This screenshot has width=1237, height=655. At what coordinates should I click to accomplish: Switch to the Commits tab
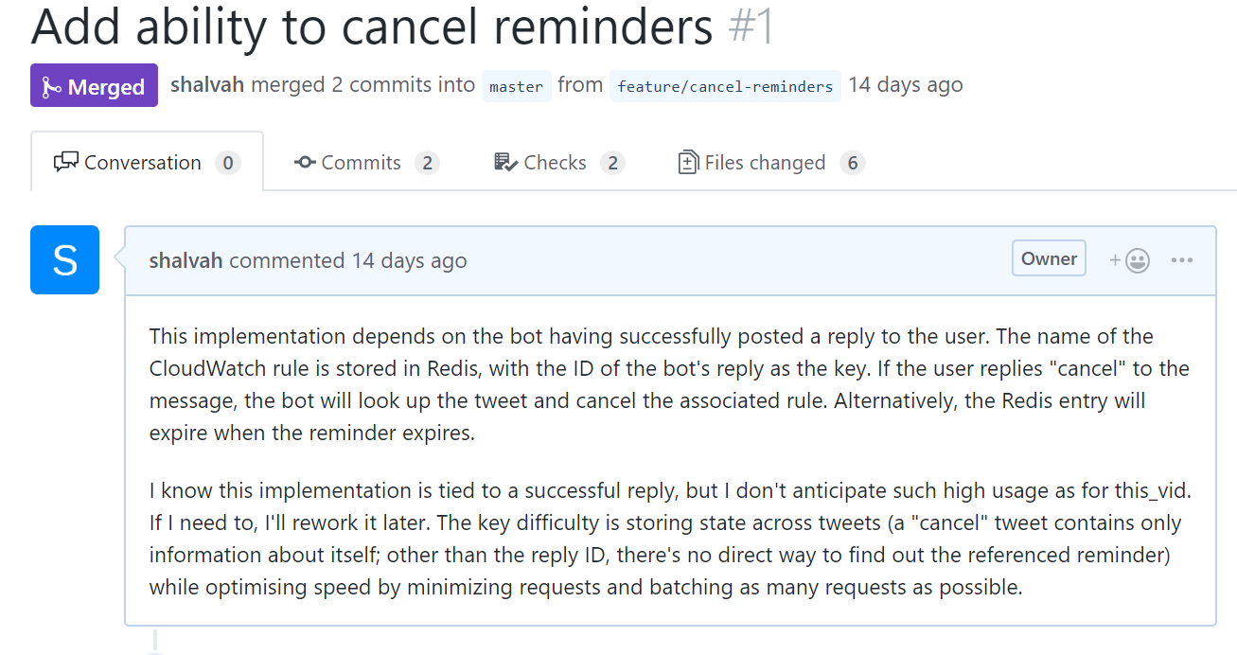pyautogui.click(x=361, y=163)
